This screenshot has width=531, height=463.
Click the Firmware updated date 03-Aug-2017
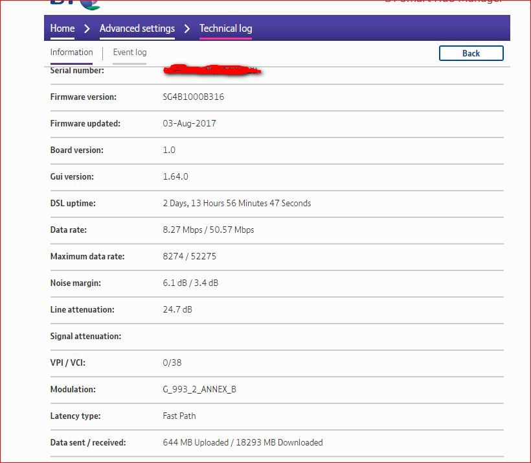point(189,124)
